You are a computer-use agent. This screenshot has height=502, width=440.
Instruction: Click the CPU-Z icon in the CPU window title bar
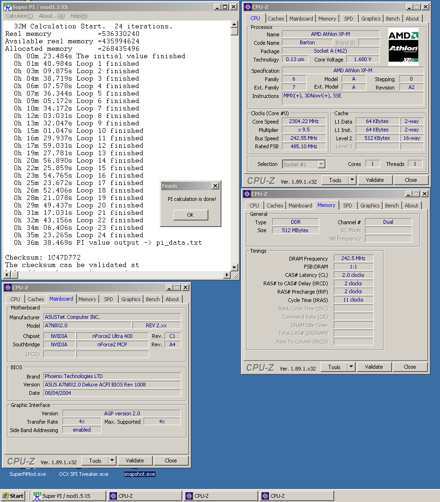(248, 7)
